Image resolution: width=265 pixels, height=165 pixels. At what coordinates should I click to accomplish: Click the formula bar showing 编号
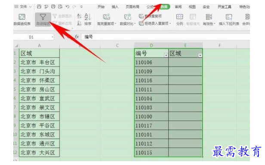(166, 37)
